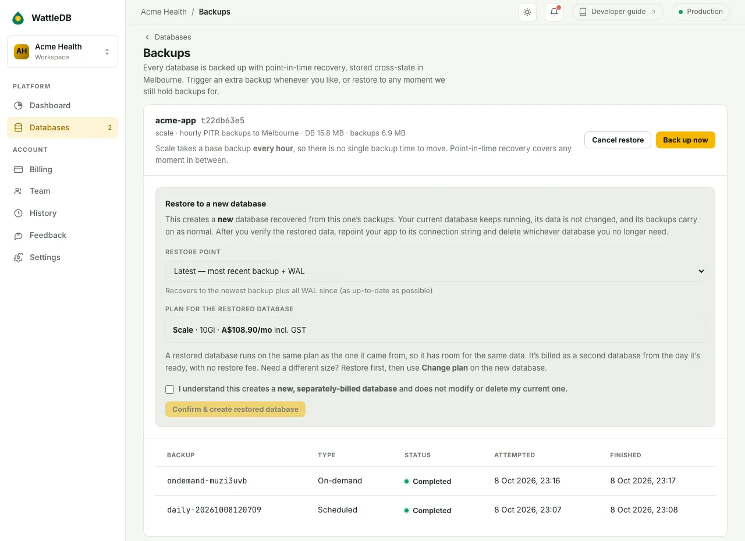Click the Cancel restore button
The height and width of the screenshot is (541, 745).
(x=618, y=140)
